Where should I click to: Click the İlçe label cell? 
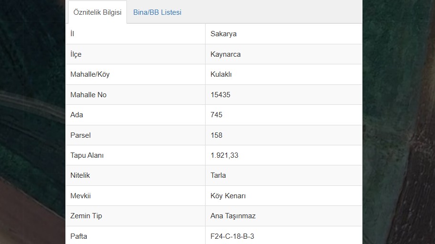click(x=135, y=54)
